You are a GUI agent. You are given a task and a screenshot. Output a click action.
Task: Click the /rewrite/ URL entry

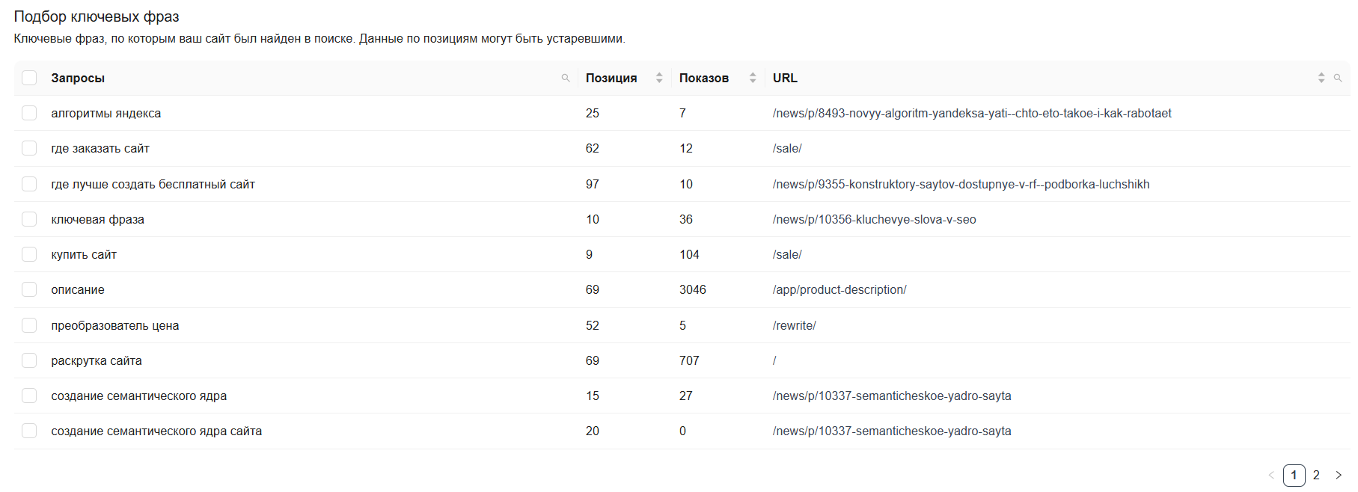tap(794, 325)
